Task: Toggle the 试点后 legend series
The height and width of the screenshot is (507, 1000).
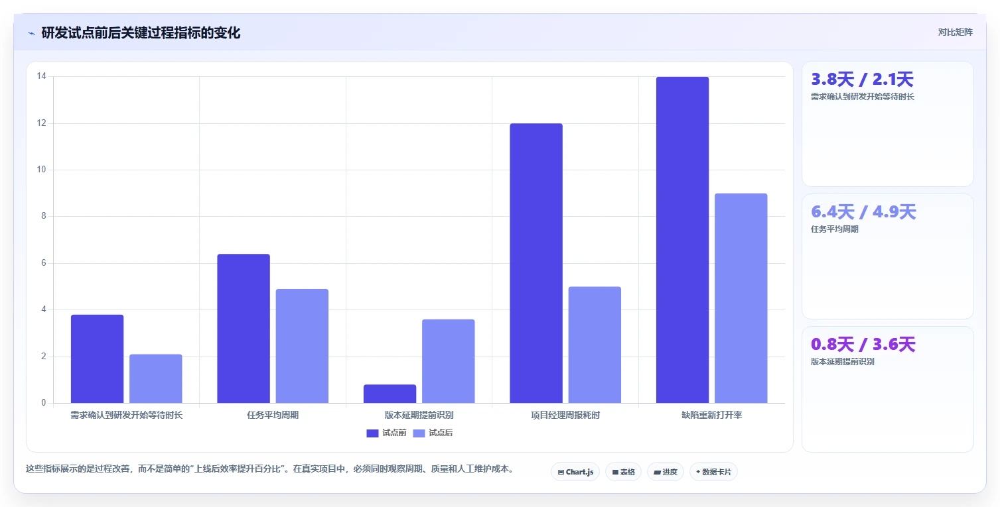Action: (433, 433)
